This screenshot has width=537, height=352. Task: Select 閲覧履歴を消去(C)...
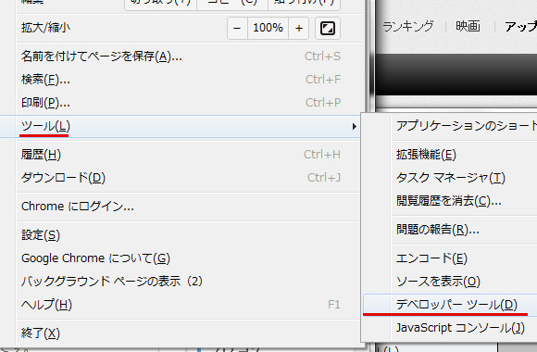pos(450,201)
